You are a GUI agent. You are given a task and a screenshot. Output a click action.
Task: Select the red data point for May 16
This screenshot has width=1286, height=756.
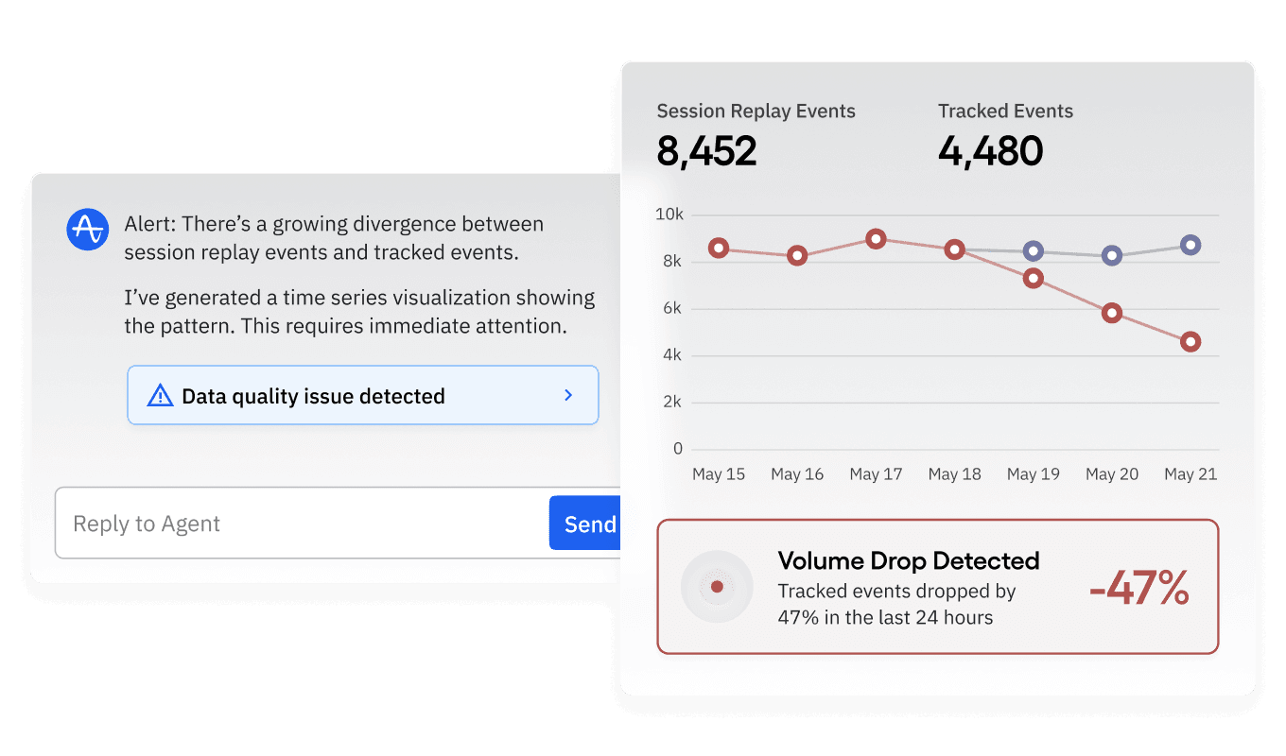(x=797, y=256)
